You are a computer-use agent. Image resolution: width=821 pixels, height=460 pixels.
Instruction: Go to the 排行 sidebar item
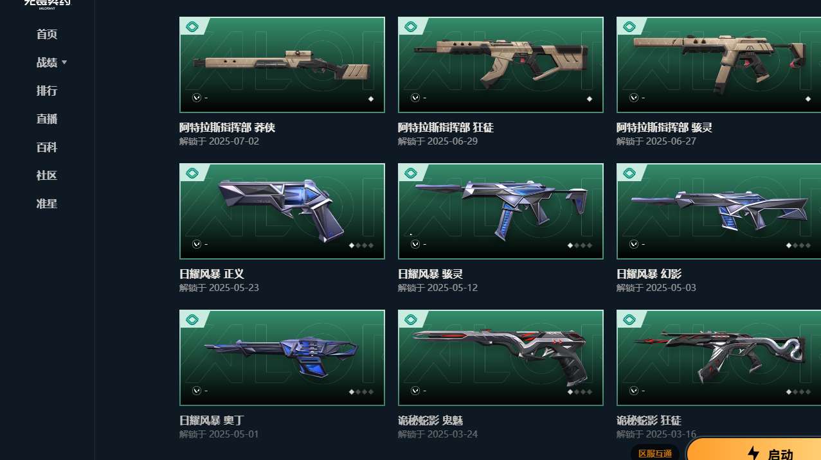click(47, 91)
